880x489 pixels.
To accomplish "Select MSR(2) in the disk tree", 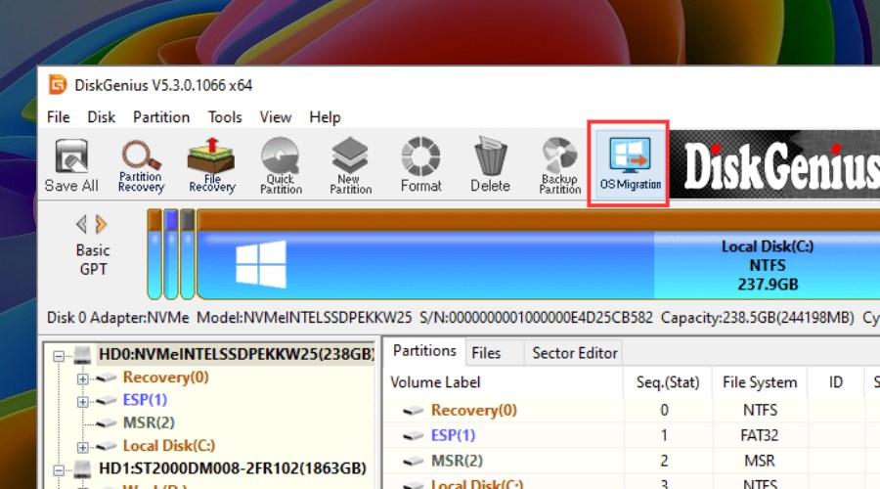I will (x=149, y=422).
